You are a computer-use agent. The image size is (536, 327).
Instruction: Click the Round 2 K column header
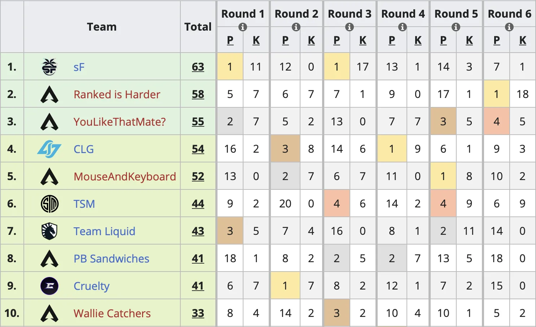pos(311,40)
